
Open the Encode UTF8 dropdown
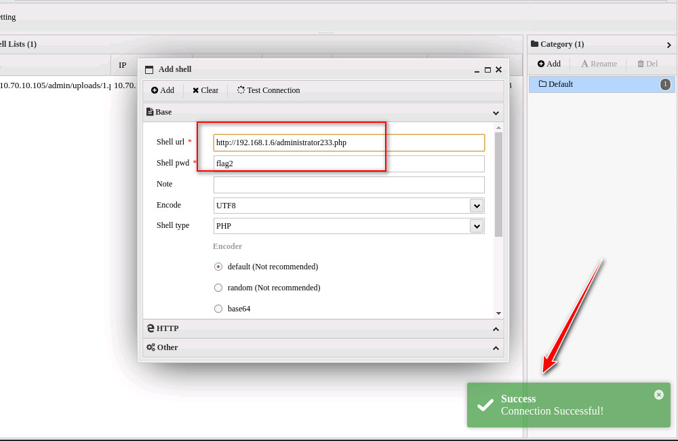(x=477, y=206)
